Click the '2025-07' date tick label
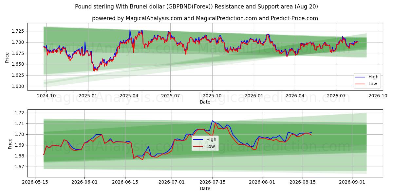The height and width of the screenshot is (196, 393). (170, 96)
